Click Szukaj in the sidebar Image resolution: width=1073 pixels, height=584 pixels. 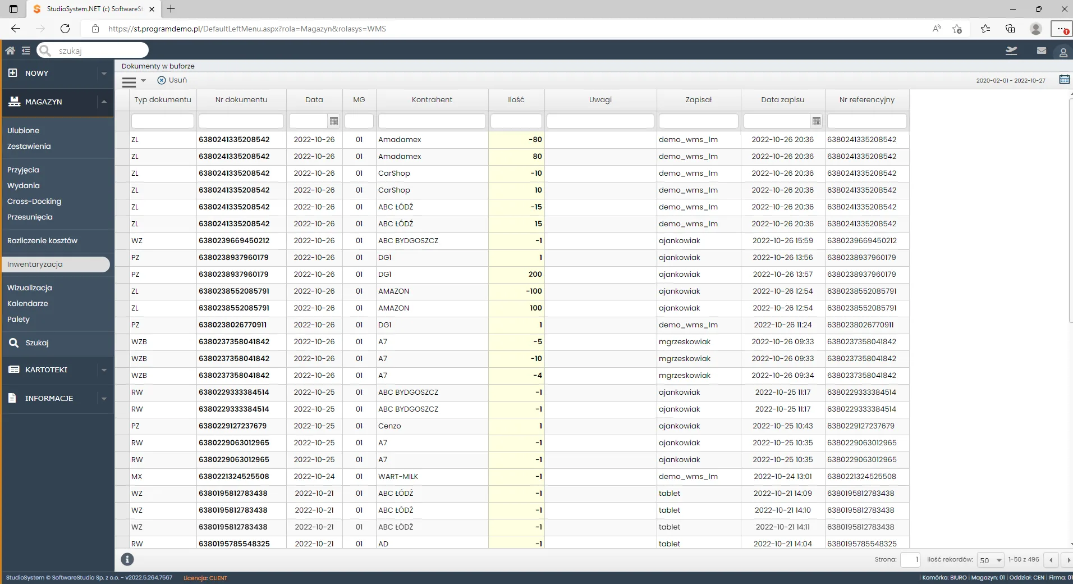37,343
